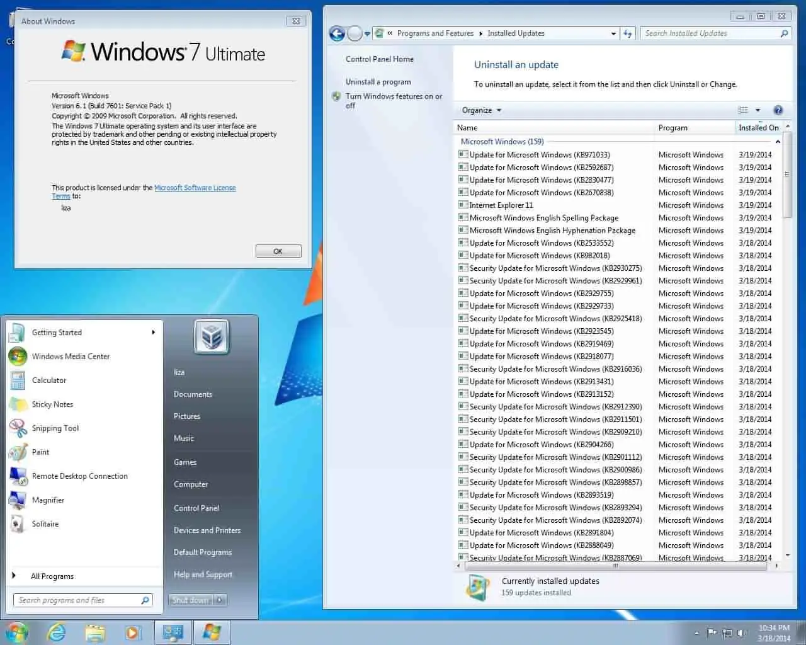Click OK in About Windows dialog

278,251
